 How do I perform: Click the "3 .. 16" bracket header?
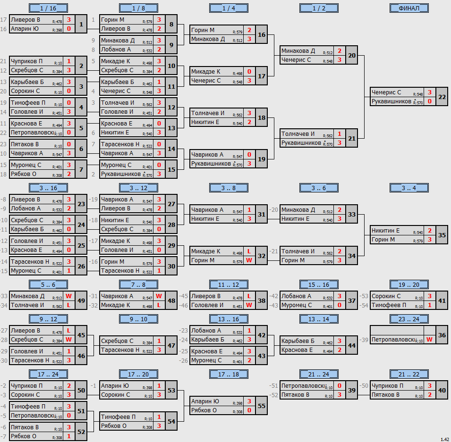pyautogui.click(x=48, y=188)
